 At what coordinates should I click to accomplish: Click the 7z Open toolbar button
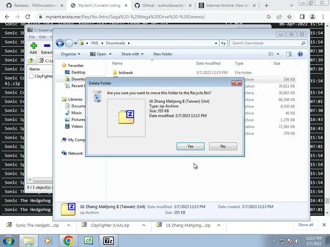(x=98, y=54)
